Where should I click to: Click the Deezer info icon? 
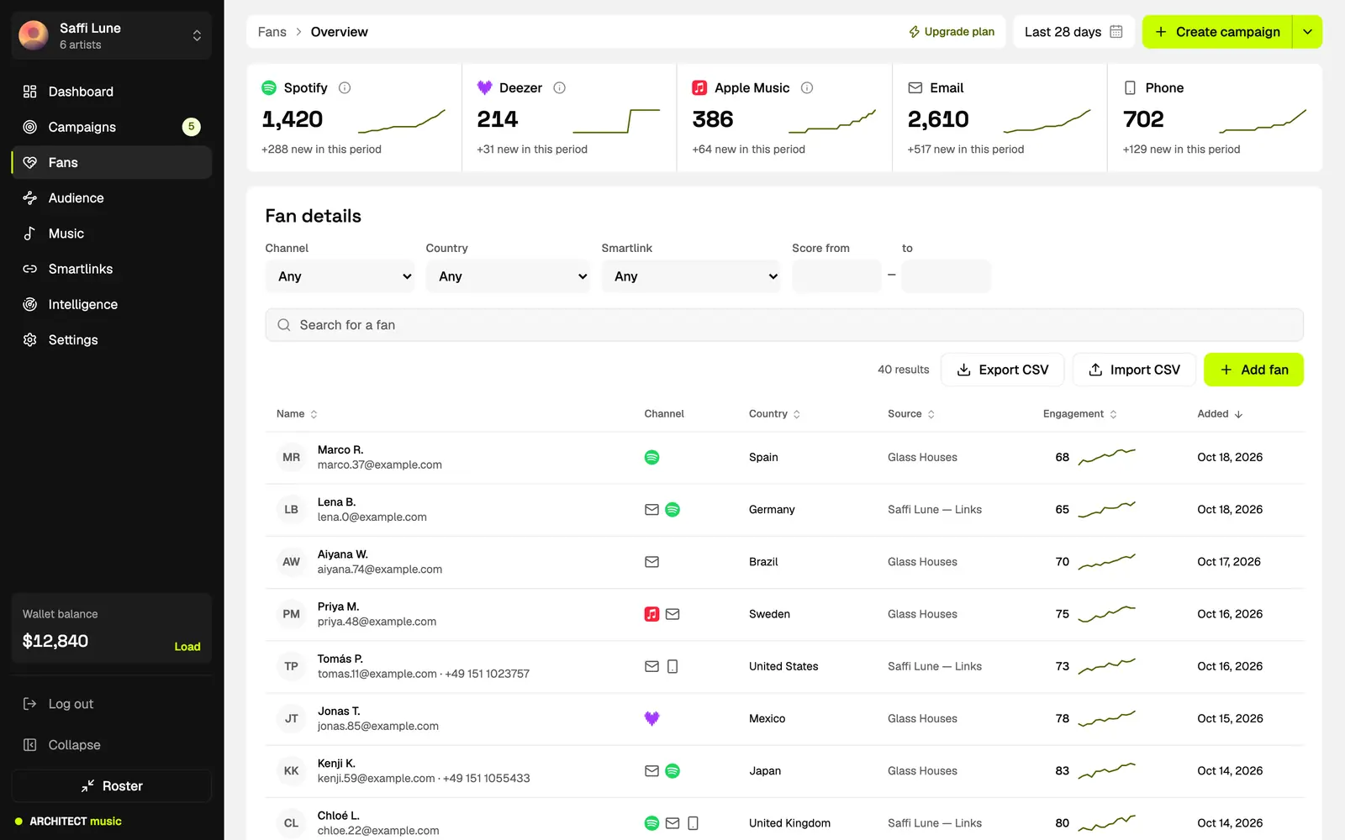click(x=560, y=87)
